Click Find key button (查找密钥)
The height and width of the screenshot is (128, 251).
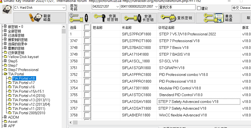click(x=176, y=18)
